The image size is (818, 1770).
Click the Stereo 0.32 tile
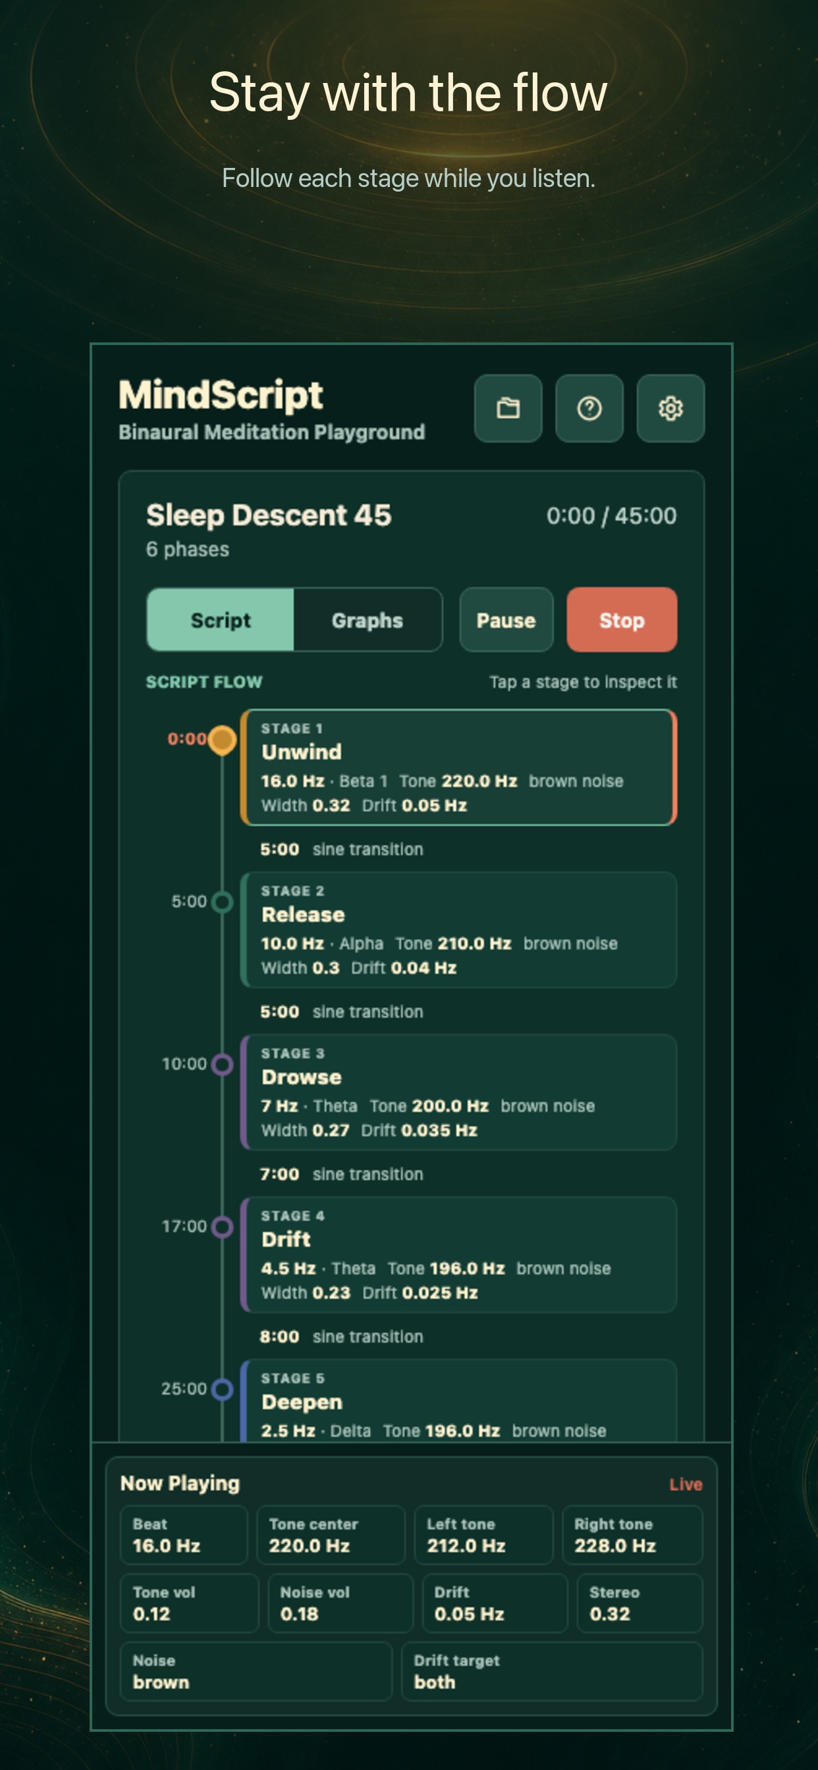(x=640, y=1603)
